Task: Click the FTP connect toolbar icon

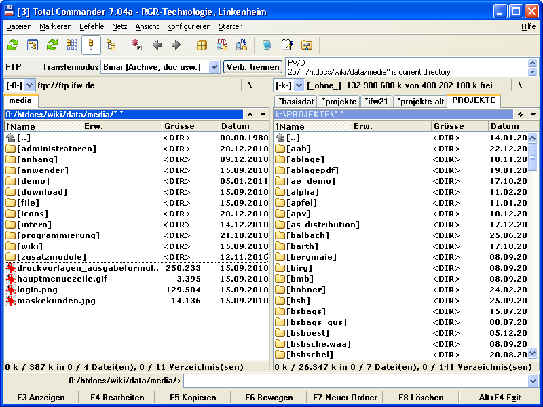Action: [221, 45]
